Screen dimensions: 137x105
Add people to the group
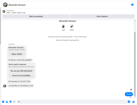63,27
